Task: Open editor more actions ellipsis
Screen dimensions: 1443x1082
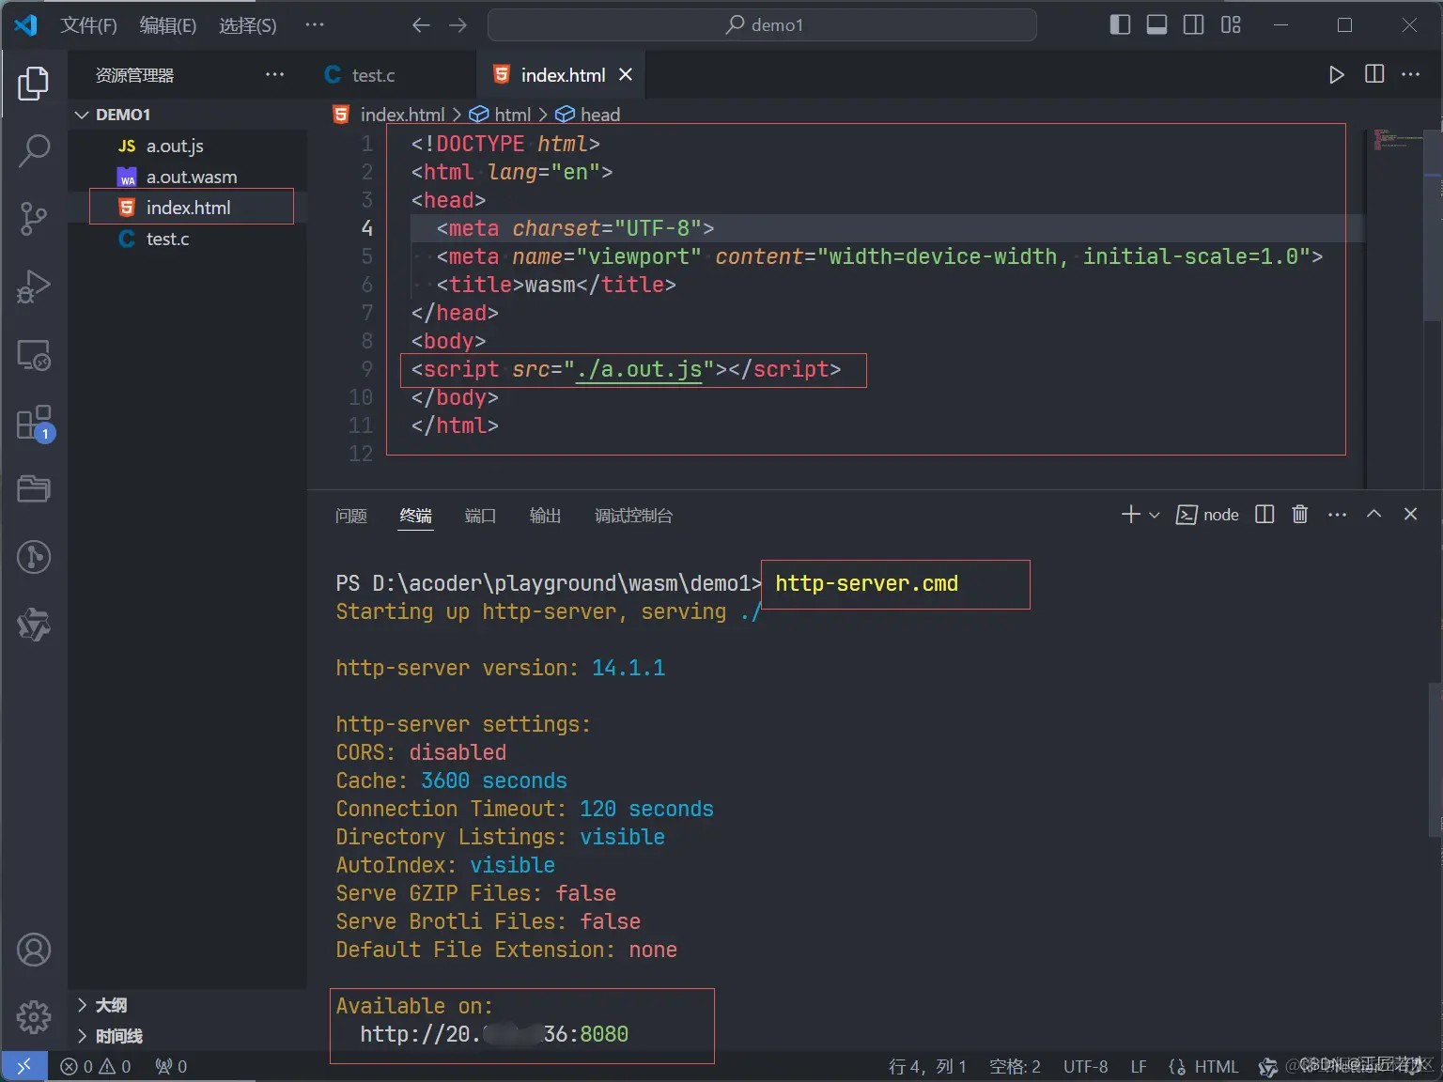Action: click(1411, 74)
